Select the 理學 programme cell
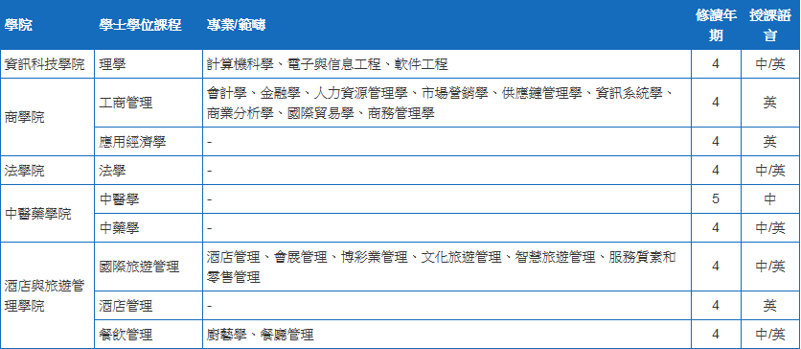This screenshot has width=801, height=349. tap(149, 64)
